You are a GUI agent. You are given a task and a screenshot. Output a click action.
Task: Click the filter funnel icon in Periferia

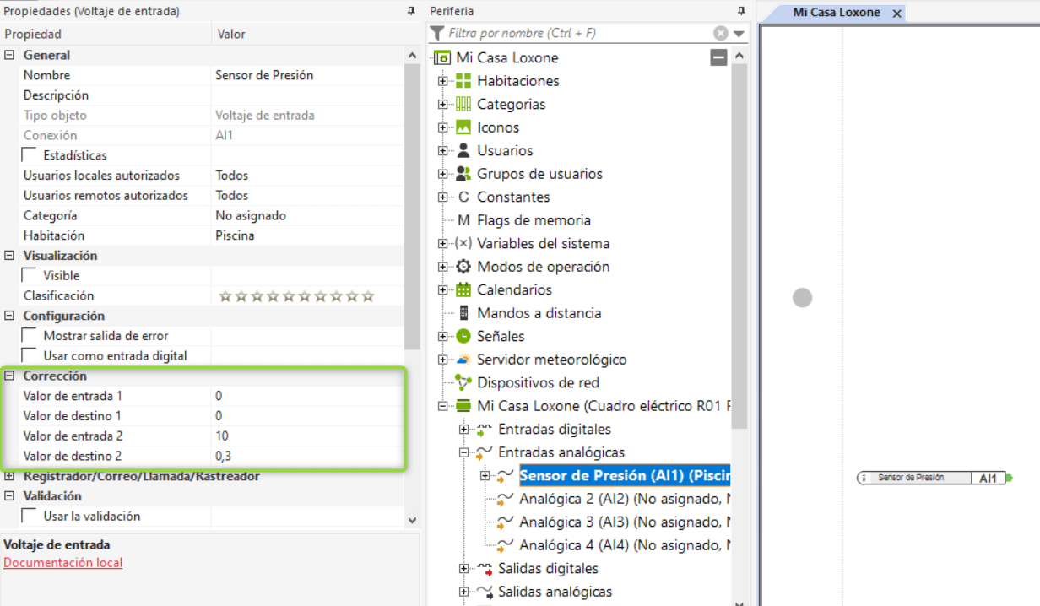tap(436, 33)
